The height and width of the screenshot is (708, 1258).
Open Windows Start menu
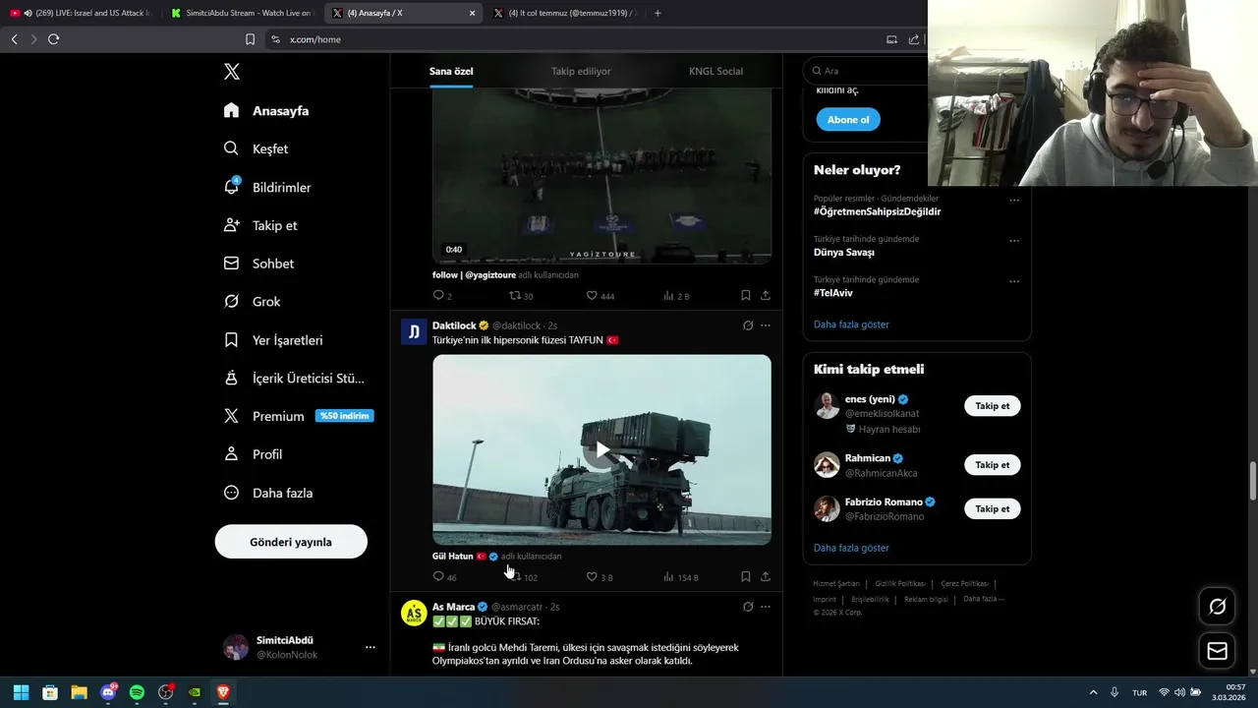pos(21,692)
